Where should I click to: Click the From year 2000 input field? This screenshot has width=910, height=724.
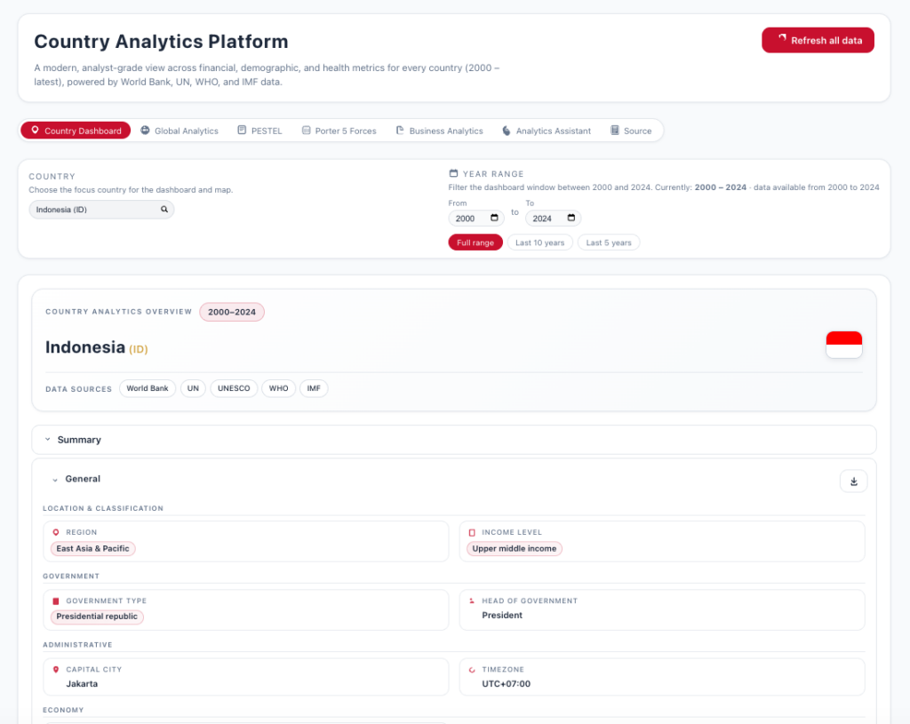coord(467,218)
